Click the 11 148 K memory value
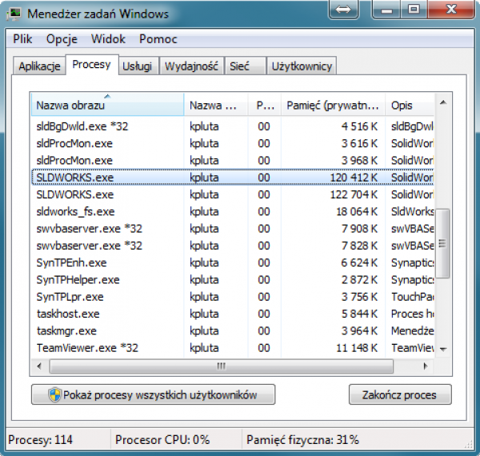 (357, 348)
